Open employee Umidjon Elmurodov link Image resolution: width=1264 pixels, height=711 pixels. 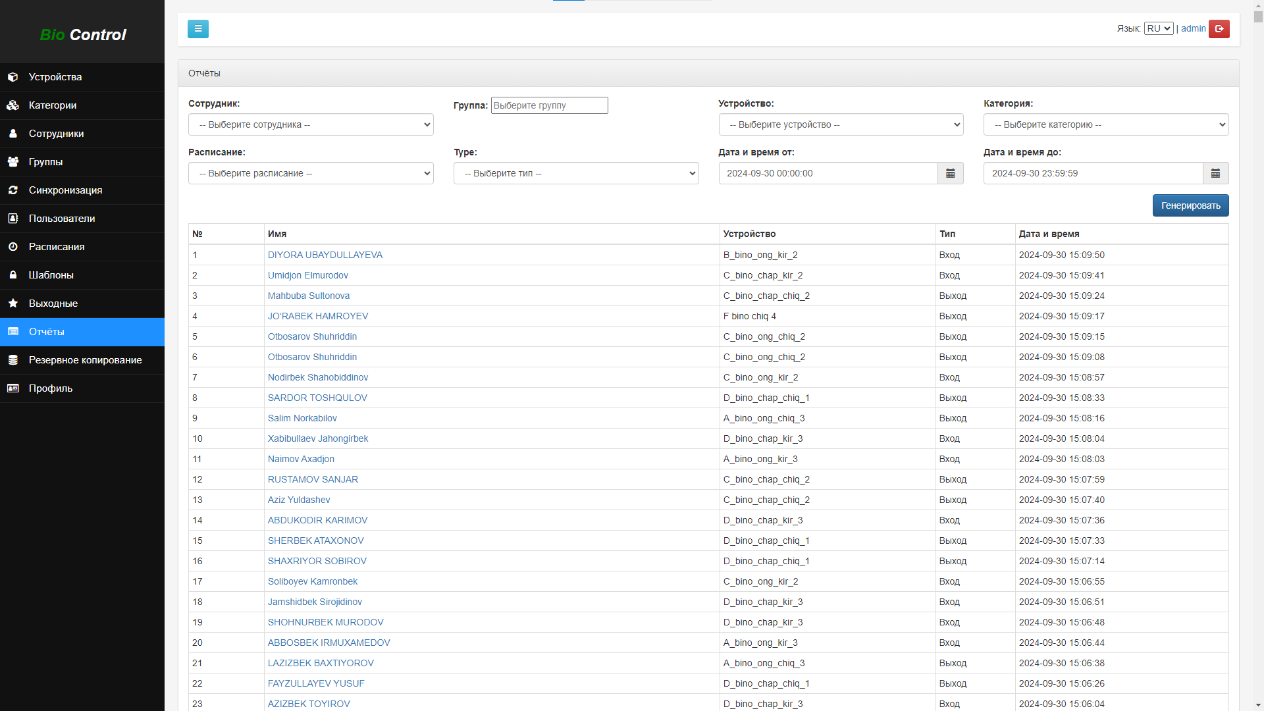[307, 275]
